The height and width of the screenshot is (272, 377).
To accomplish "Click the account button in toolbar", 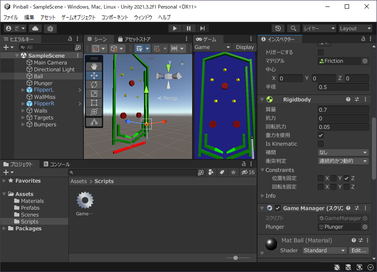I will point(15,28).
